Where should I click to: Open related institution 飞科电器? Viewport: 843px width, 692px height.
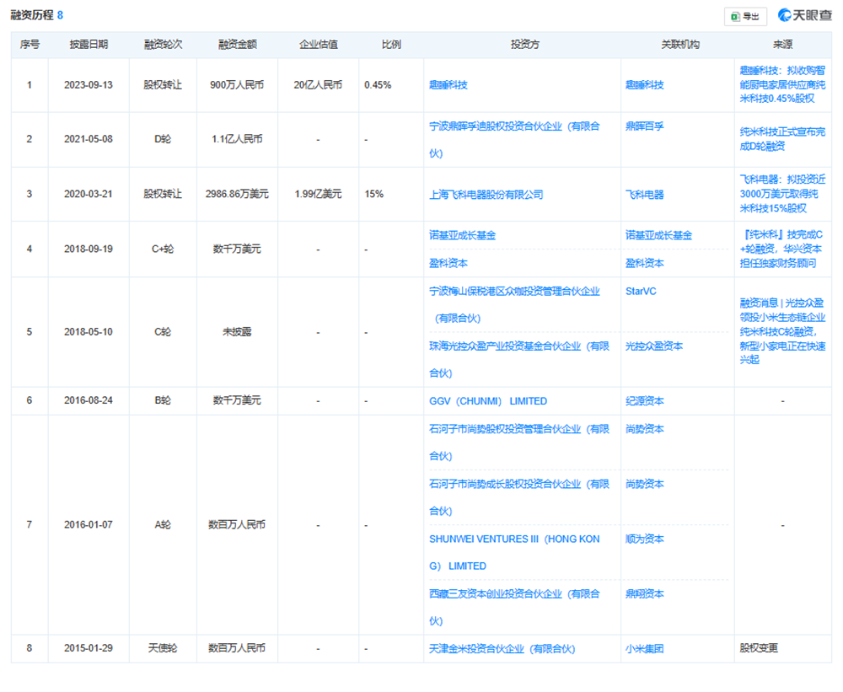(x=645, y=195)
